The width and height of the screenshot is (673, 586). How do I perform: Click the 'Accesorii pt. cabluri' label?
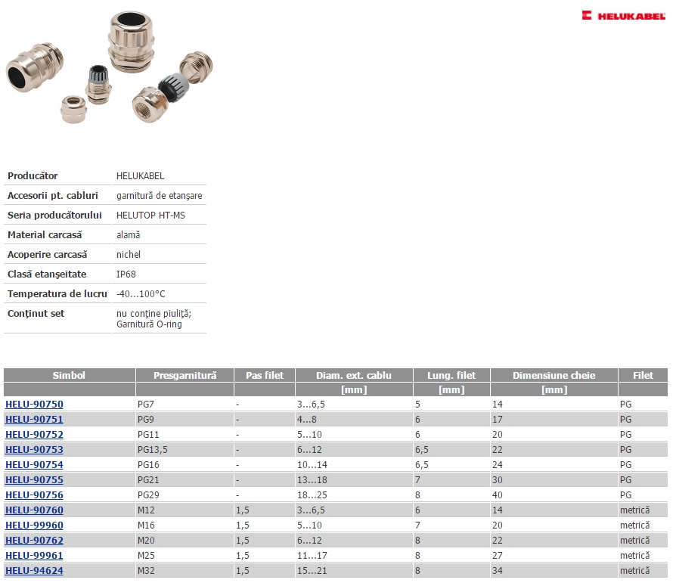pos(53,196)
